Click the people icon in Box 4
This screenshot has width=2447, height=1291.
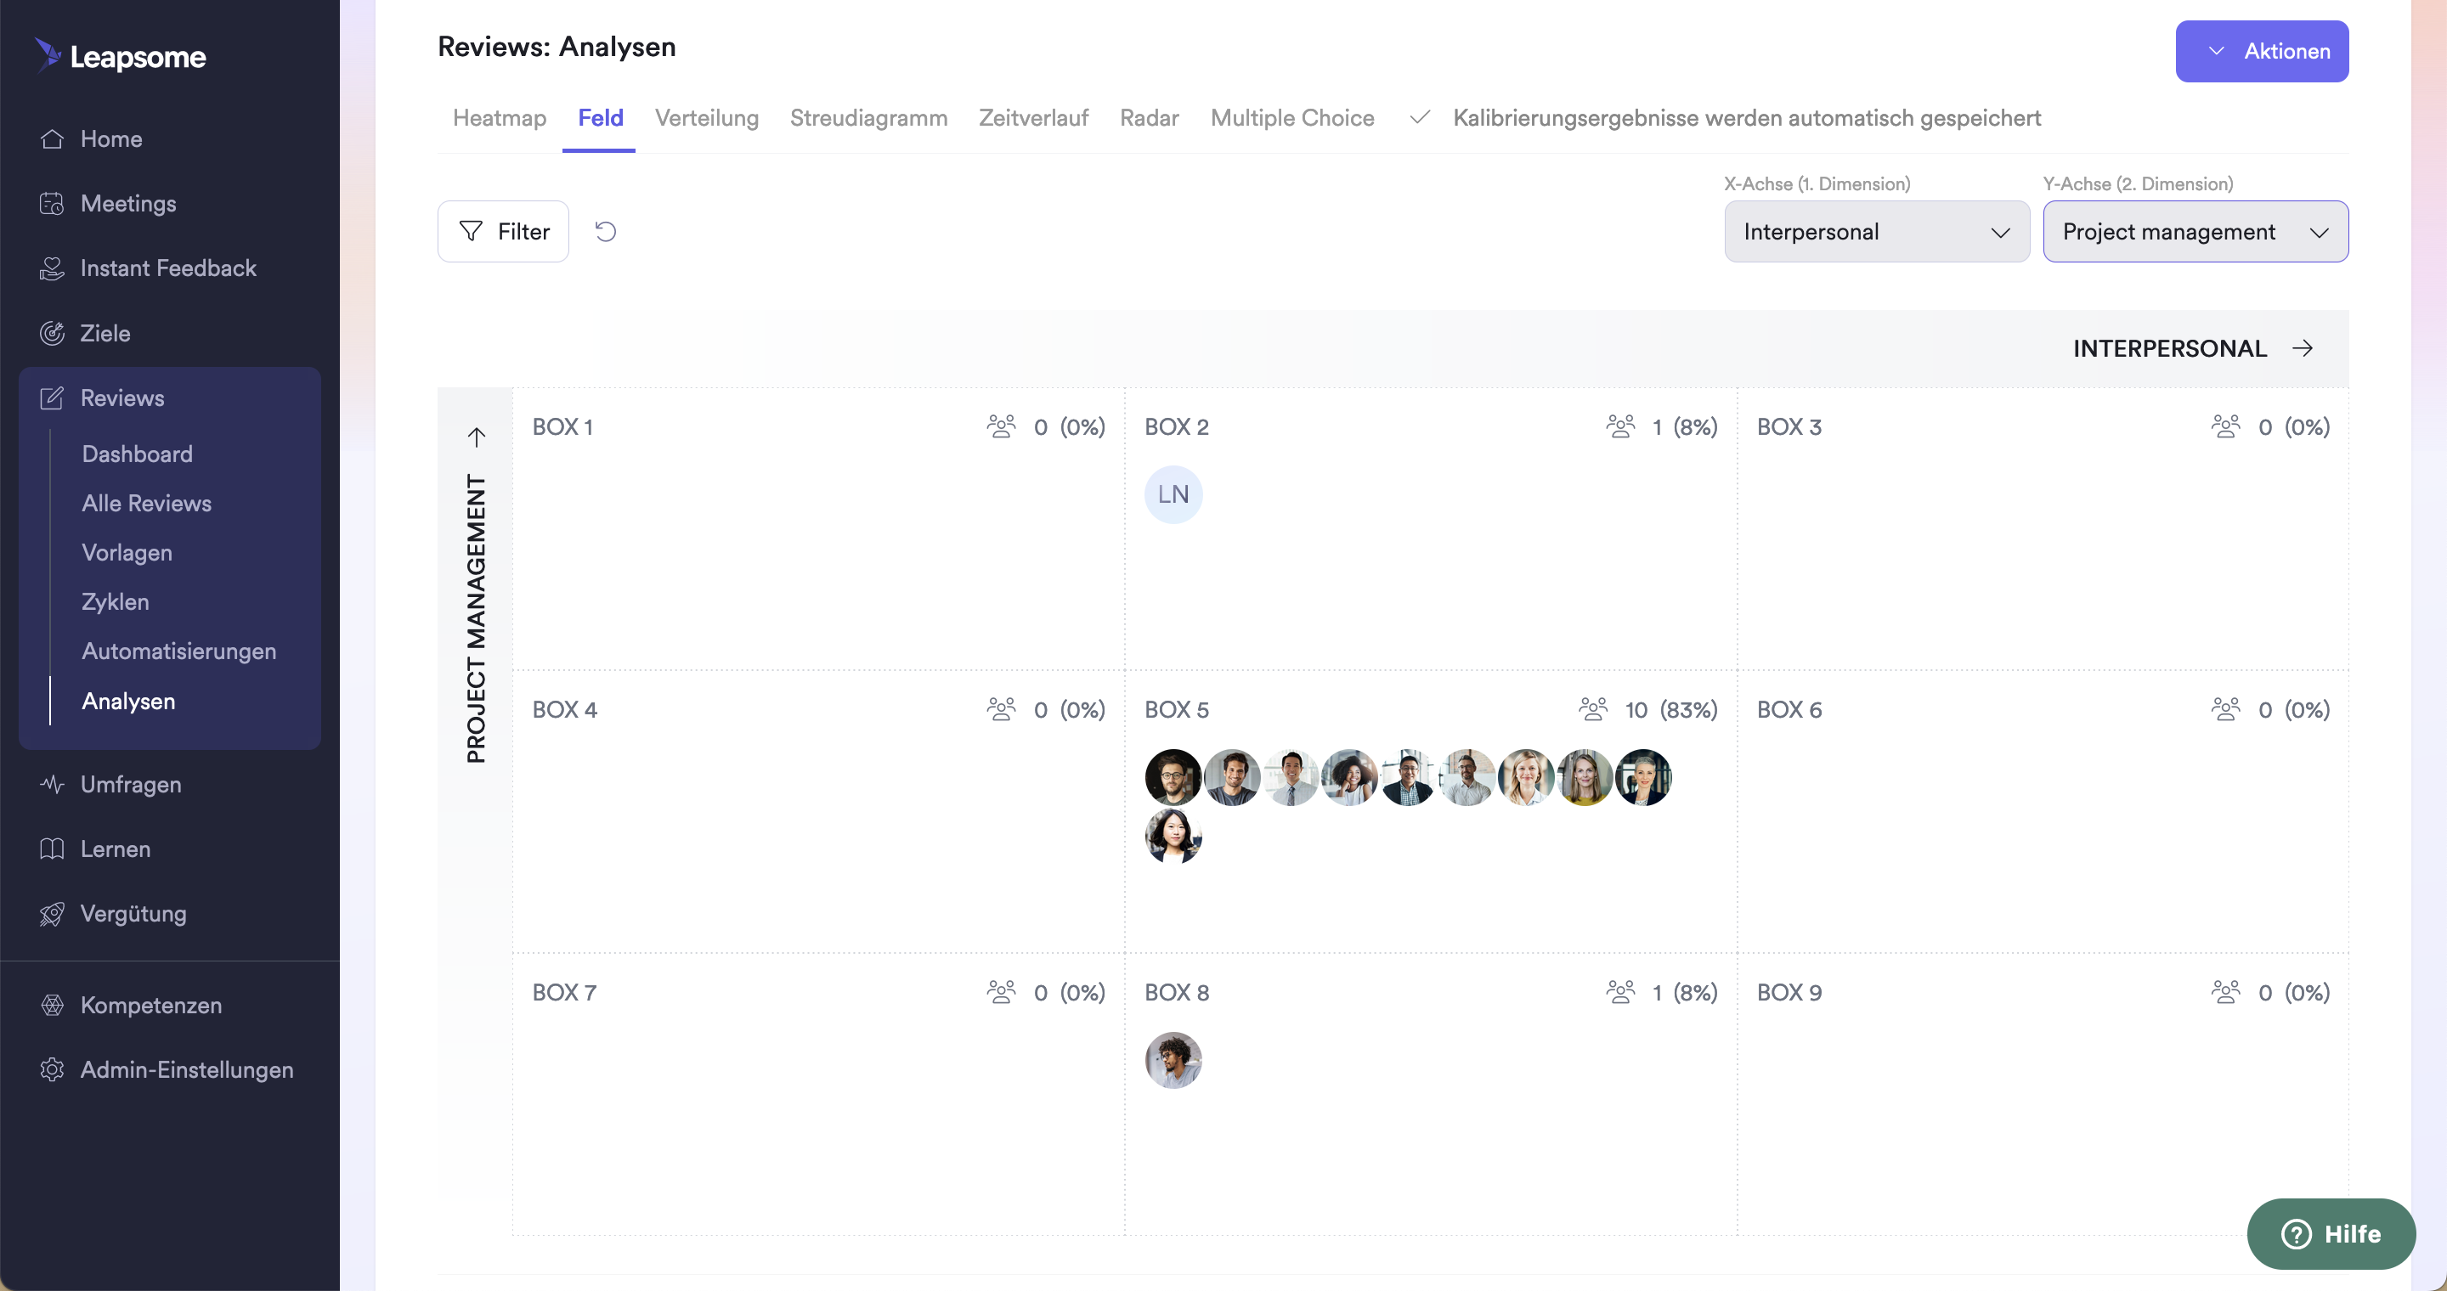click(1001, 709)
